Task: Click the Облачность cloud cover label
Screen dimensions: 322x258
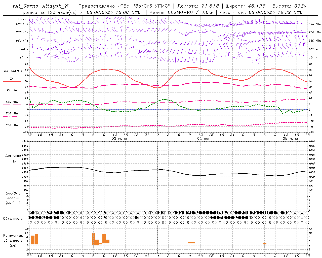Action: coord(13,219)
